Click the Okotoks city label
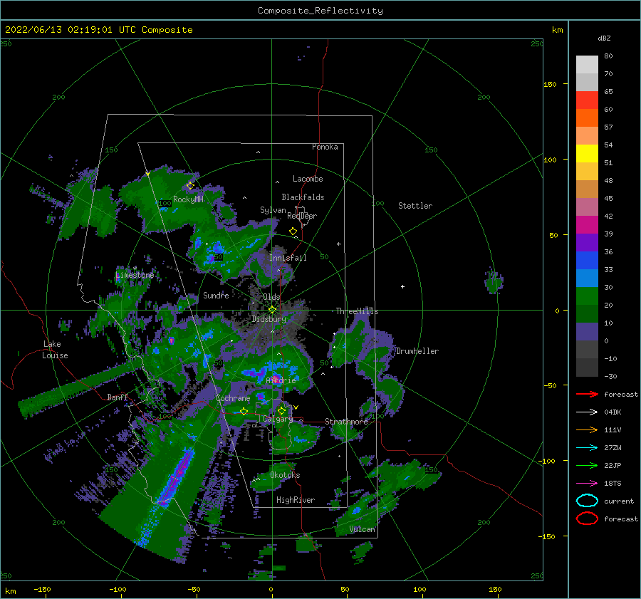Image resolution: width=641 pixels, height=599 pixels. point(285,475)
